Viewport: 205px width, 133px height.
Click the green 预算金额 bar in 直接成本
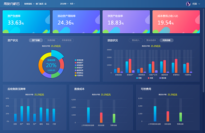[x=114, y=118]
